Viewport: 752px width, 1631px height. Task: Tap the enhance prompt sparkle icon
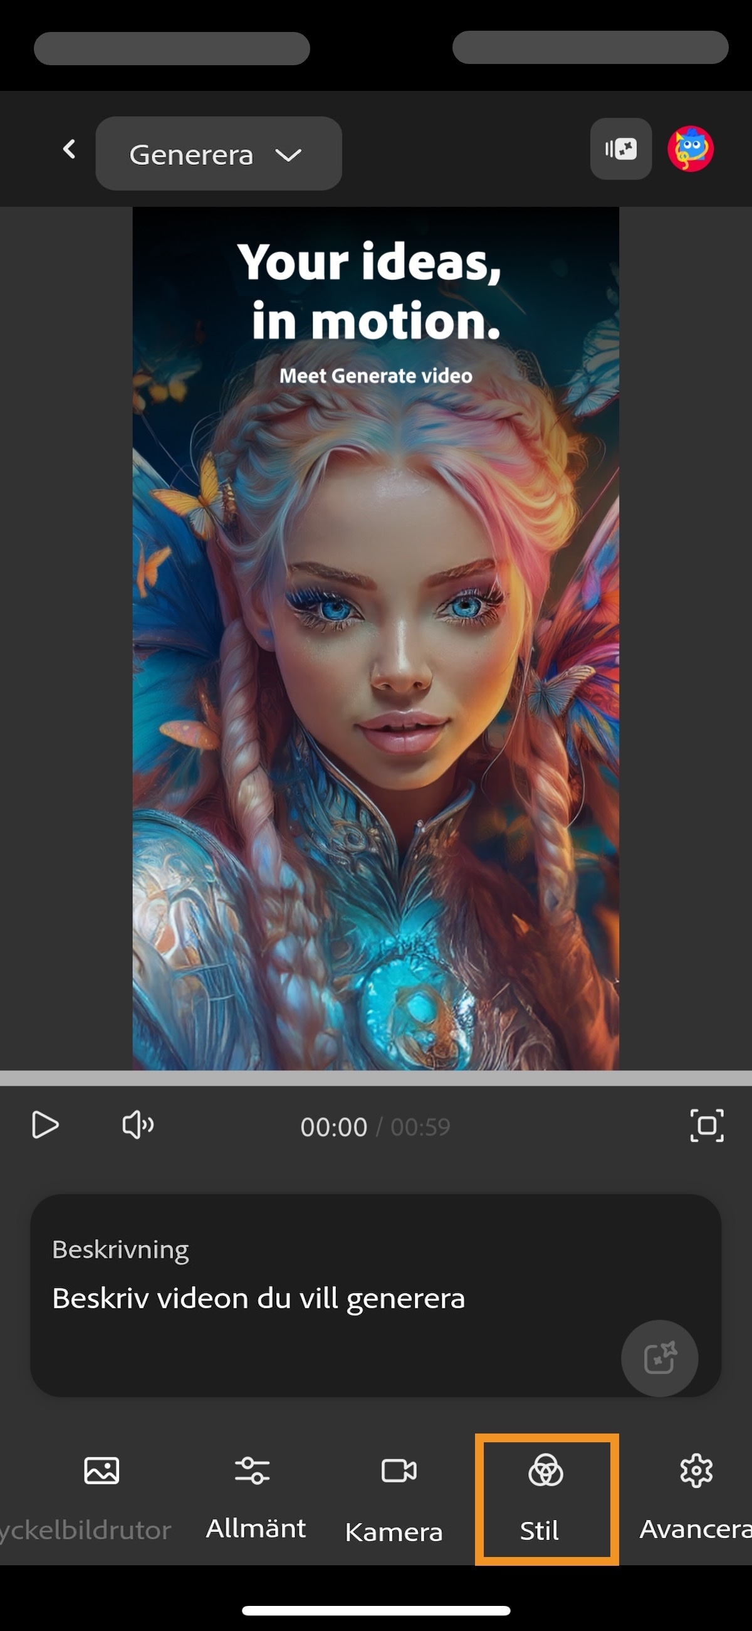point(659,1358)
